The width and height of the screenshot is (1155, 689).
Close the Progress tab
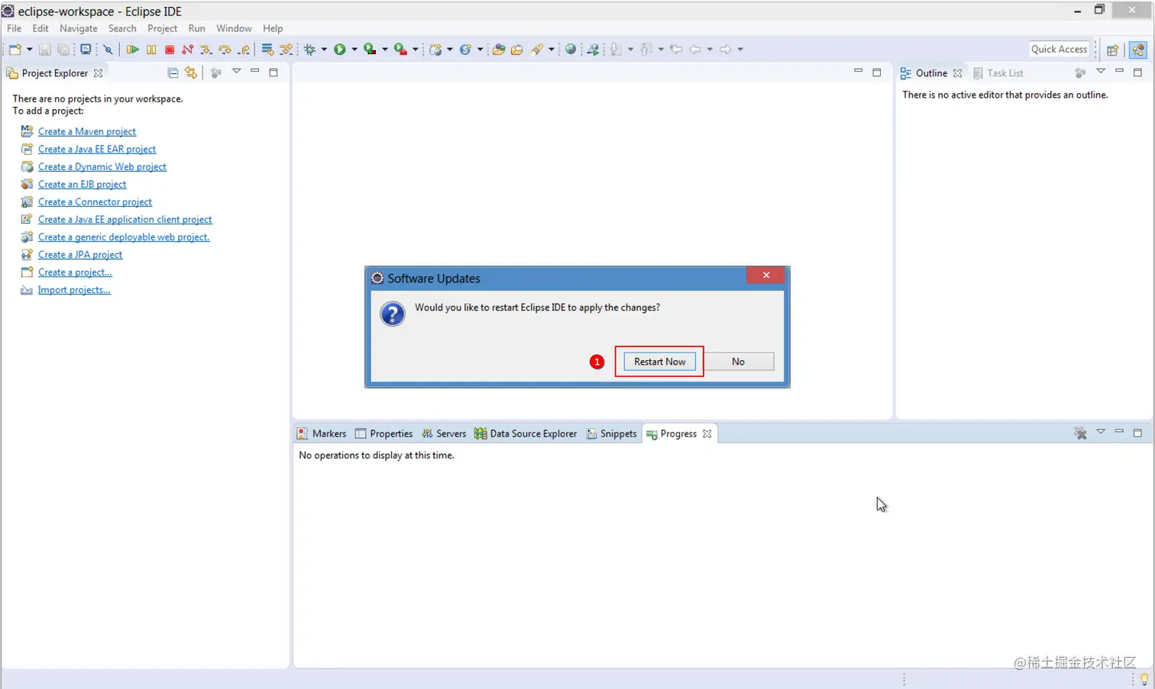[x=707, y=433]
